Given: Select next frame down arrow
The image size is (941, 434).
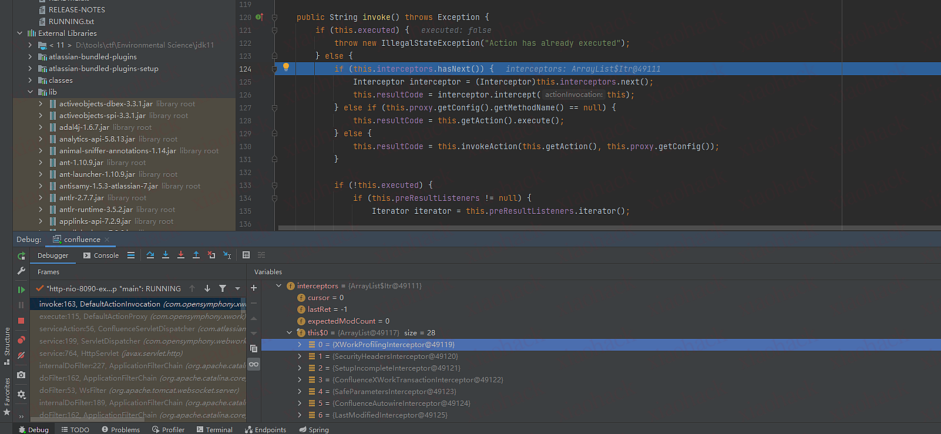Looking at the screenshot, I should pyautogui.click(x=207, y=288).
